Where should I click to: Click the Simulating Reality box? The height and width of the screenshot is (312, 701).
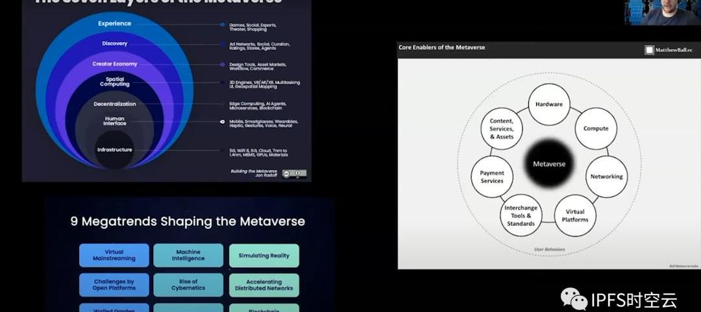264,256
